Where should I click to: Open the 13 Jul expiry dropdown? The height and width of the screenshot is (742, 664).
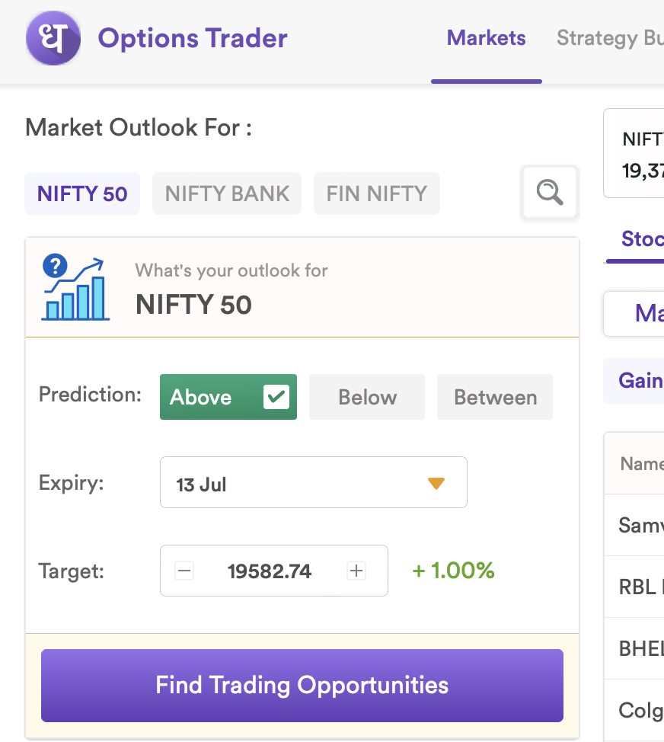[x=314, y=482]
